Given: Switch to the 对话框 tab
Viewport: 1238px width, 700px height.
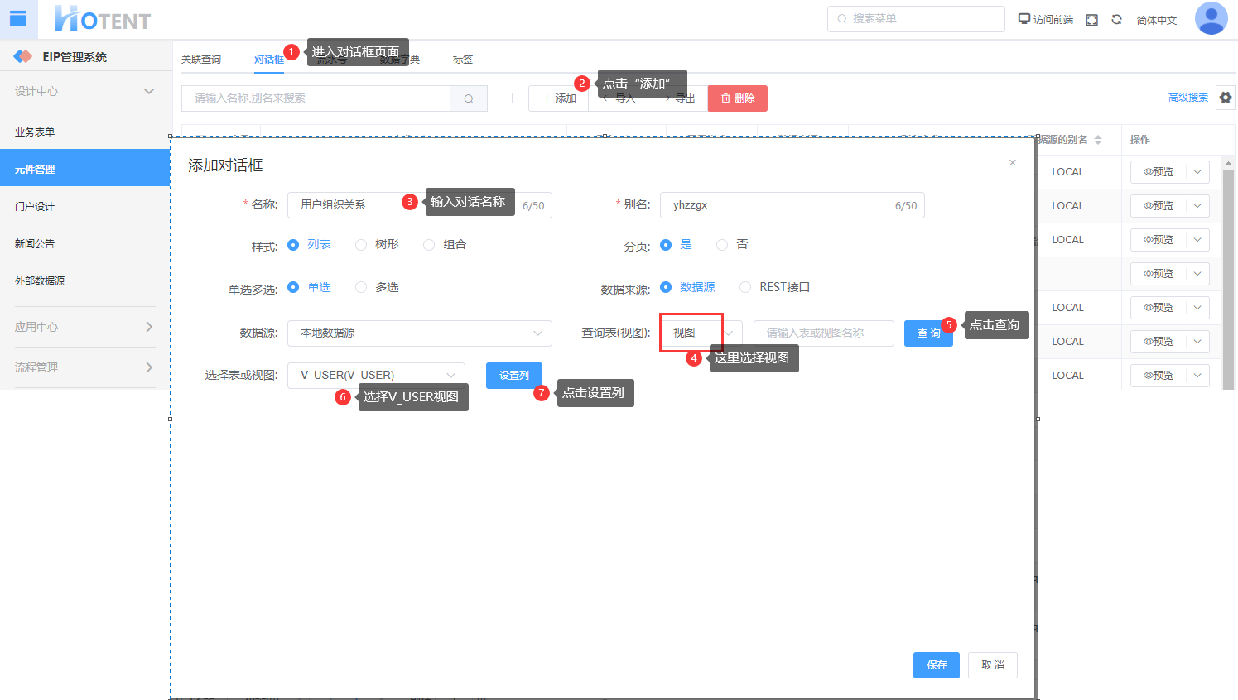Looking at the screenshot, I should [x=268, y=60].
